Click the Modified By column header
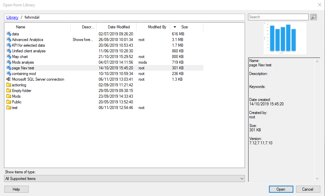The image size is (325, 196). [157, 27]
